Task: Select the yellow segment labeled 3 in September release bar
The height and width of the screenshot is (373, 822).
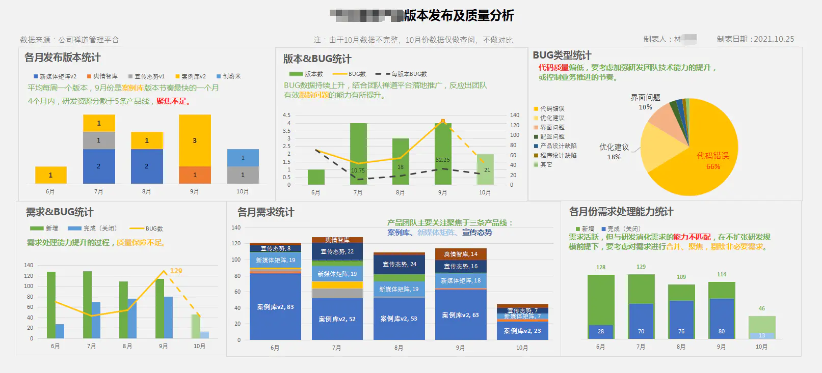Action: 195,140
